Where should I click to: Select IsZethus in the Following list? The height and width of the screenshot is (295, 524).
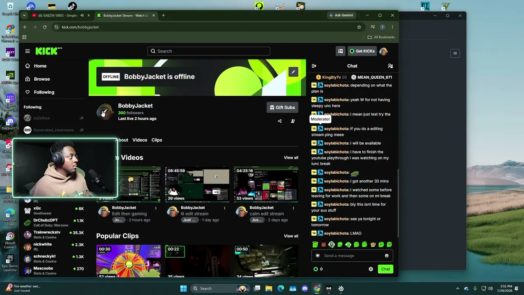[x=54, y=118]
